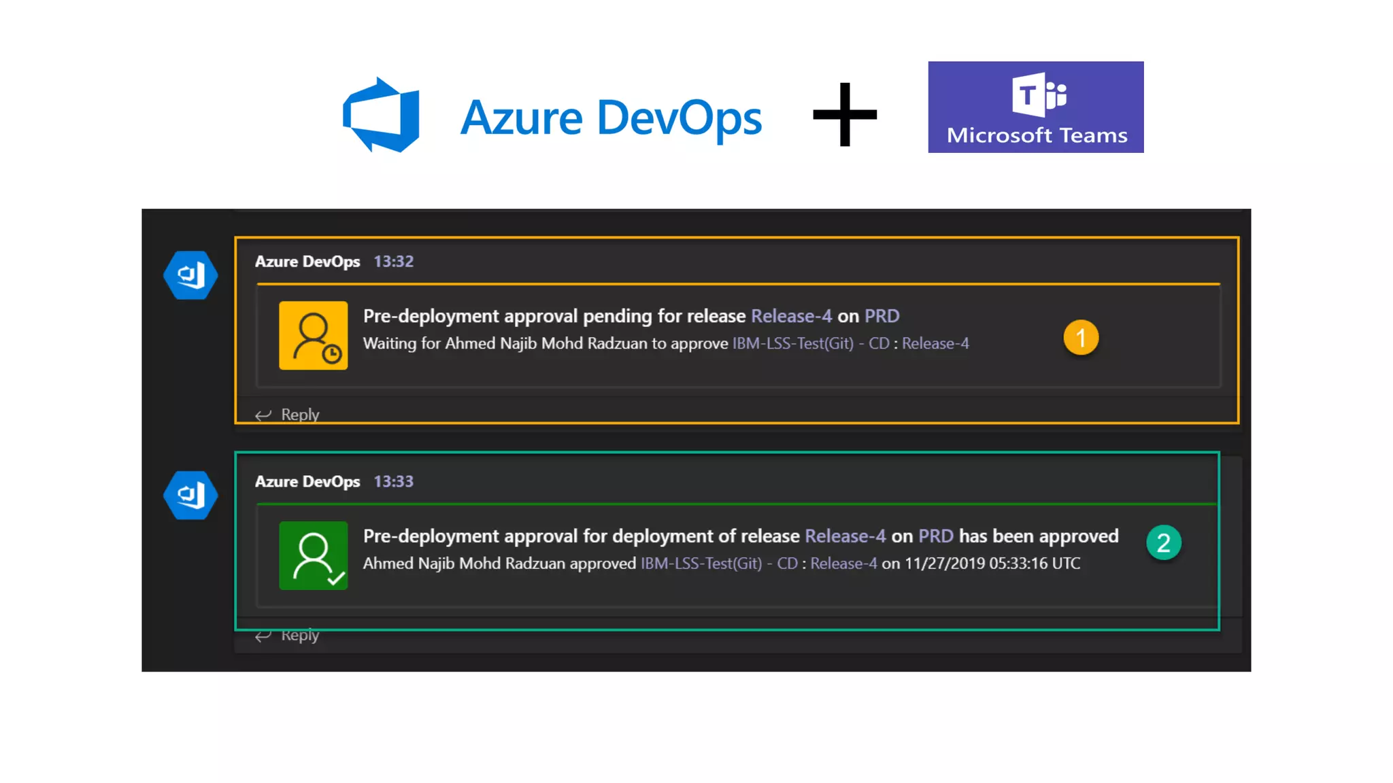
Task: Click the 13:32 message timestamp
Action: [393, 262]
